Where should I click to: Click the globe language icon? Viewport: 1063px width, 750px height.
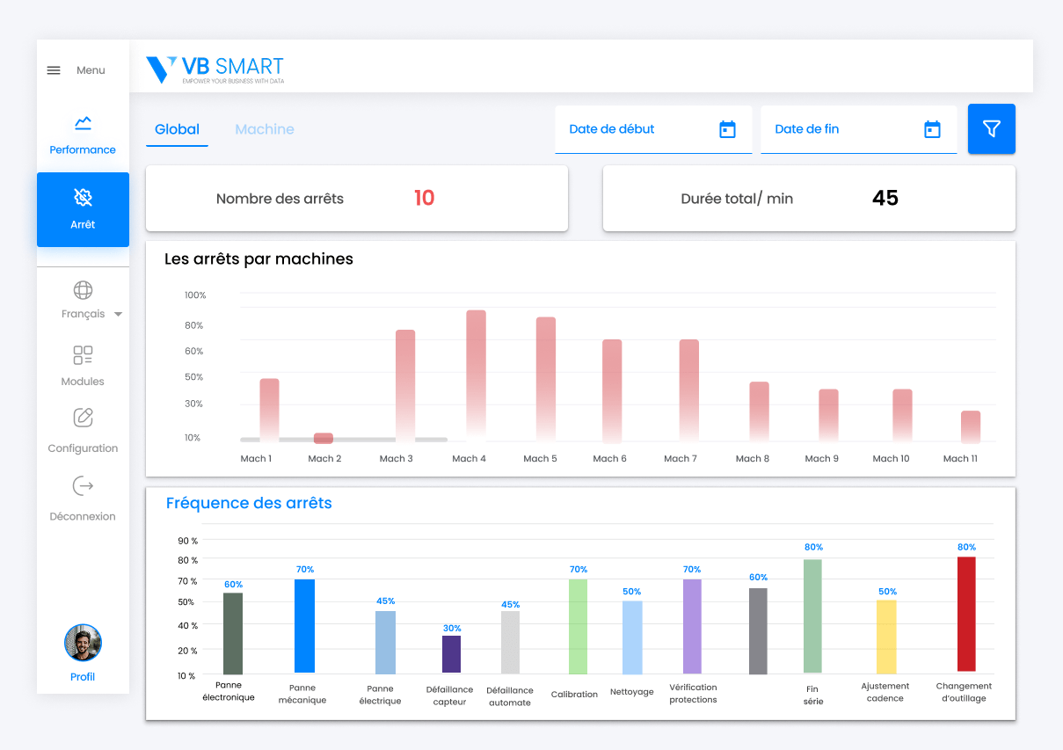(x=83, y=290)
